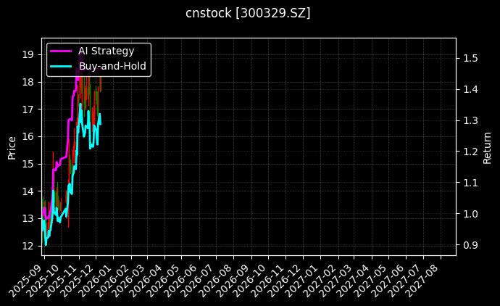Click the 2026-02 date label
The width and height of the screenshot is (500, 306).
pyautogui.click(x=112, y=281)
